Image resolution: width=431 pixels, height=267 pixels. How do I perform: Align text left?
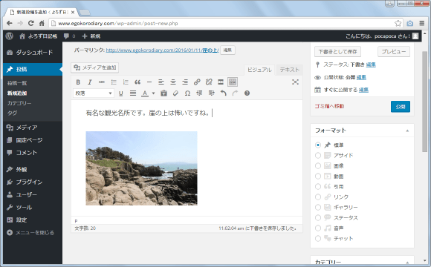[x=161, y=82]
